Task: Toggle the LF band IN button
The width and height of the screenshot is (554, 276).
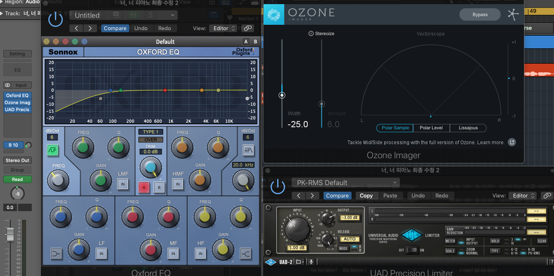Action: click(x=101, y=253)
